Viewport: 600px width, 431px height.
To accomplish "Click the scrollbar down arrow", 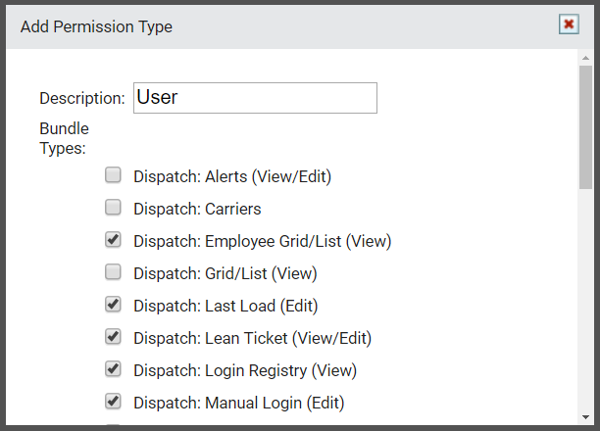I will click(585, 417).
